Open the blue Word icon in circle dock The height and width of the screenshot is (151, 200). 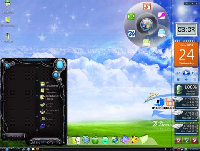click(132, 33)
